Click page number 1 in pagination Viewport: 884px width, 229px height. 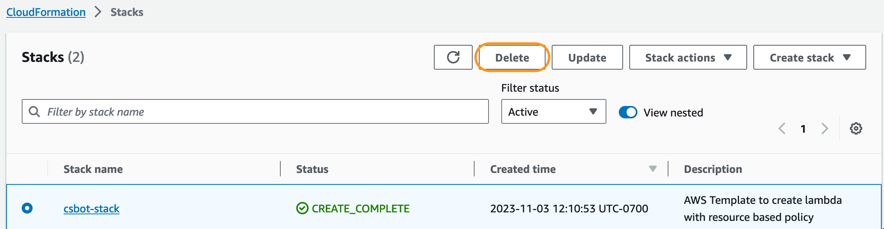pyautogui.click(x=803, y=128)
